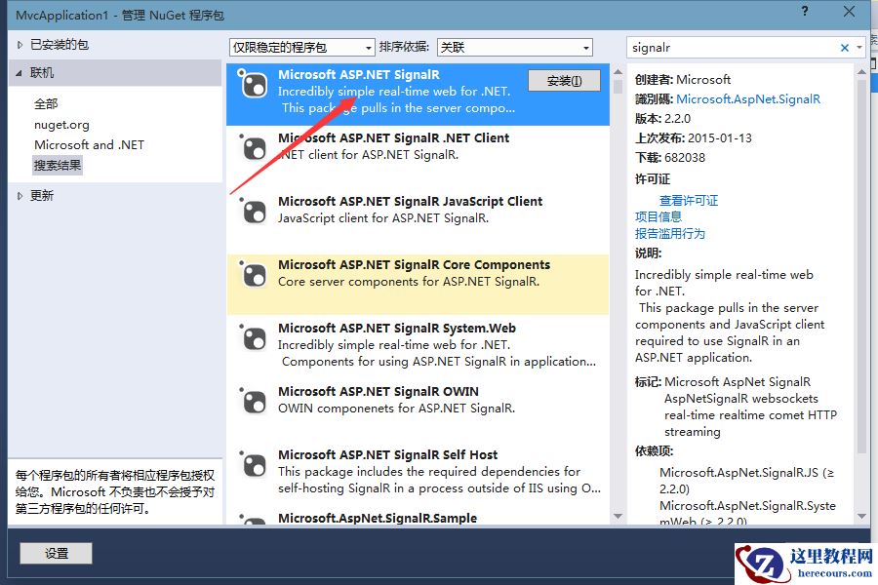Screen dimensions: 878x585
Task: Expand the 更新 section
Action: (40, 194)
